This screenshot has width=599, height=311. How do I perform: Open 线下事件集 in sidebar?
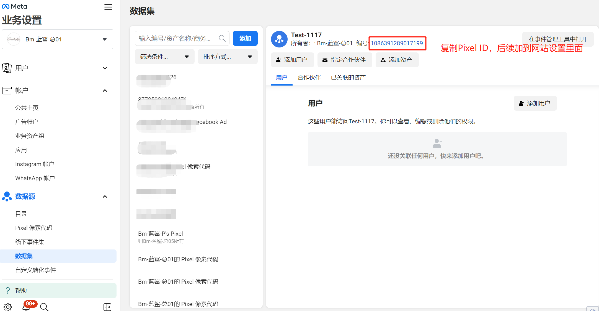pyautogui.click(x=30, y=242)
